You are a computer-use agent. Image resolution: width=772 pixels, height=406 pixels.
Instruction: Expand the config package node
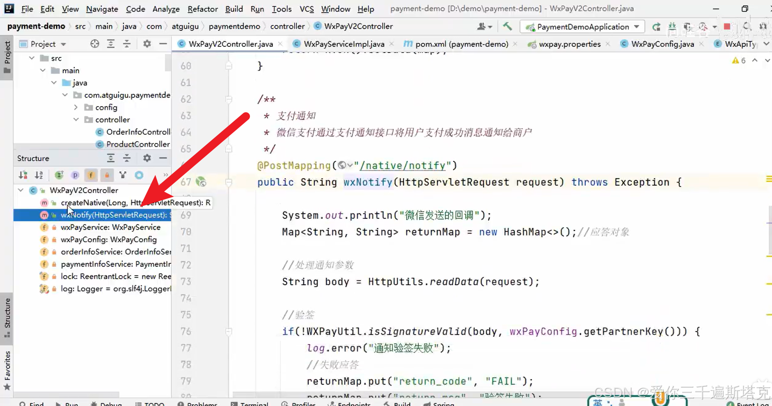click(x=76, y=107)
